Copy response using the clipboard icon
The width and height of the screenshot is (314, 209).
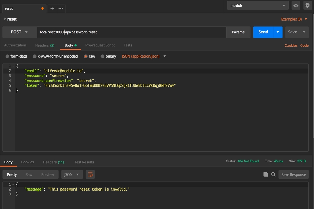[266, 174]
